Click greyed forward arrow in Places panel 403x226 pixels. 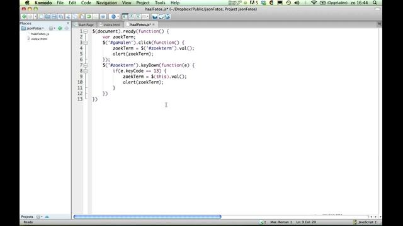point(66,28)
